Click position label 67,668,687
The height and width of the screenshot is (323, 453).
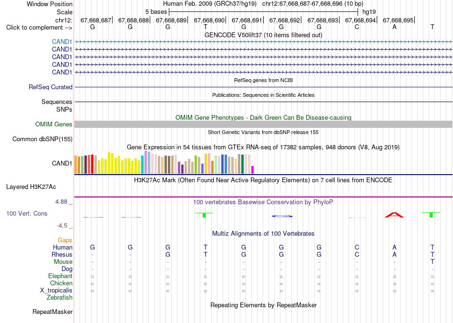point(96,20)
